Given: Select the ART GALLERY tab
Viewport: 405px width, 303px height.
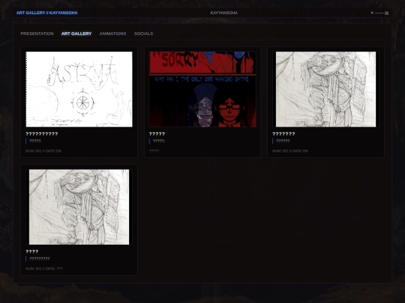Looking at the screenshot, I should 76,34.
